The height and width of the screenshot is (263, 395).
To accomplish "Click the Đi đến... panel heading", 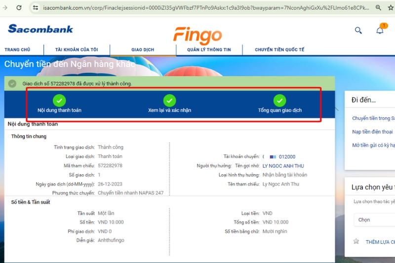I will [x=363, y=100].
